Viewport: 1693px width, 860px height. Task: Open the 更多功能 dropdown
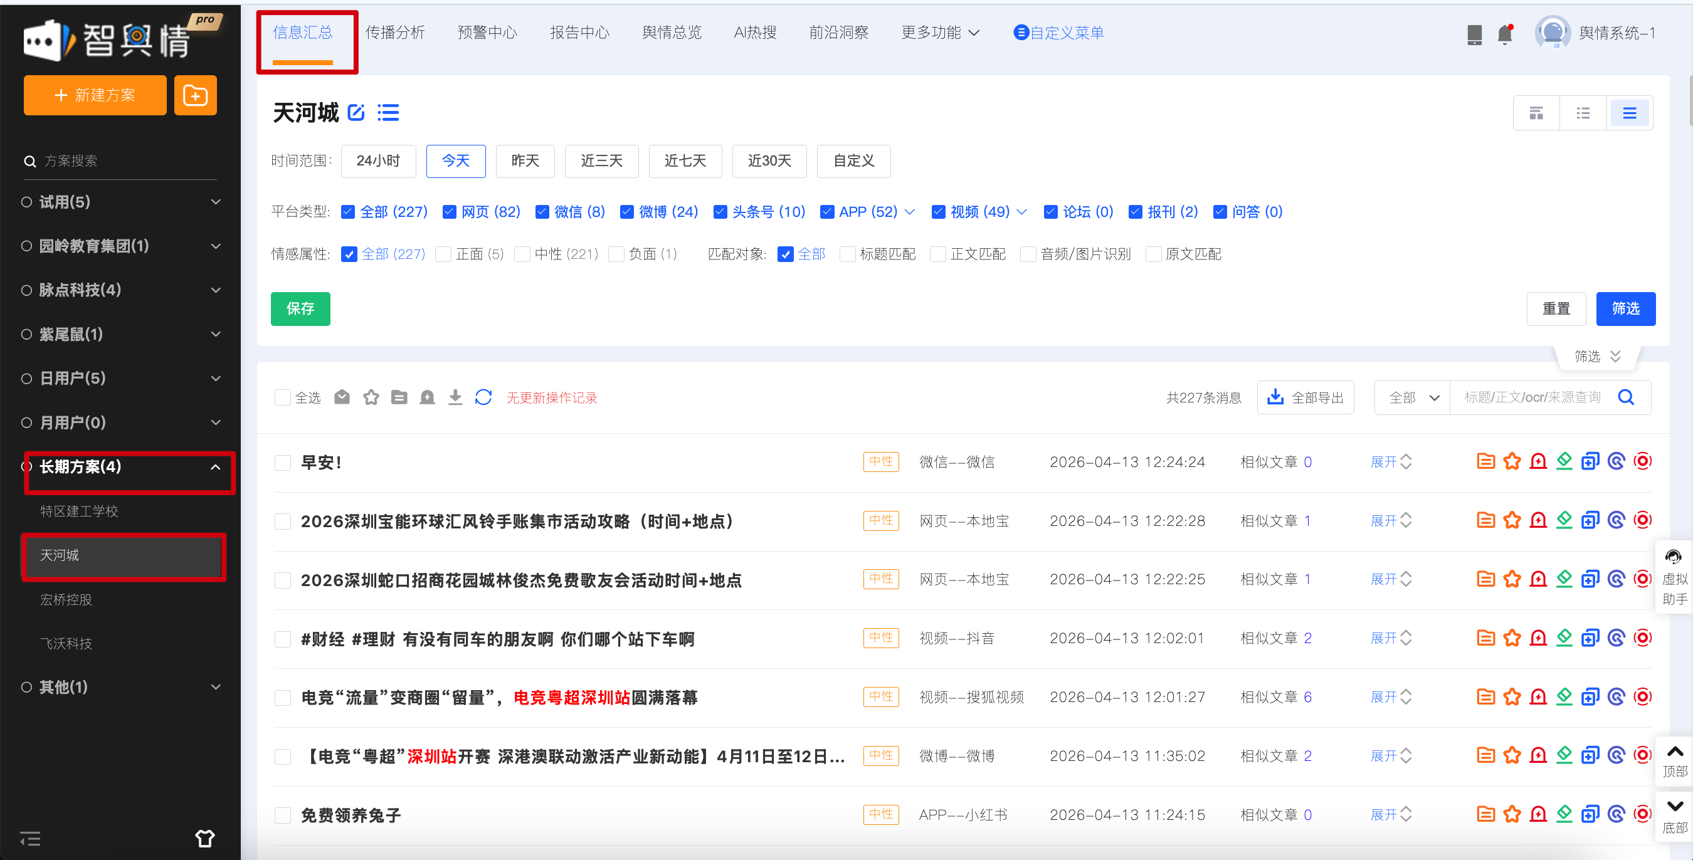(x=940, y=32)
